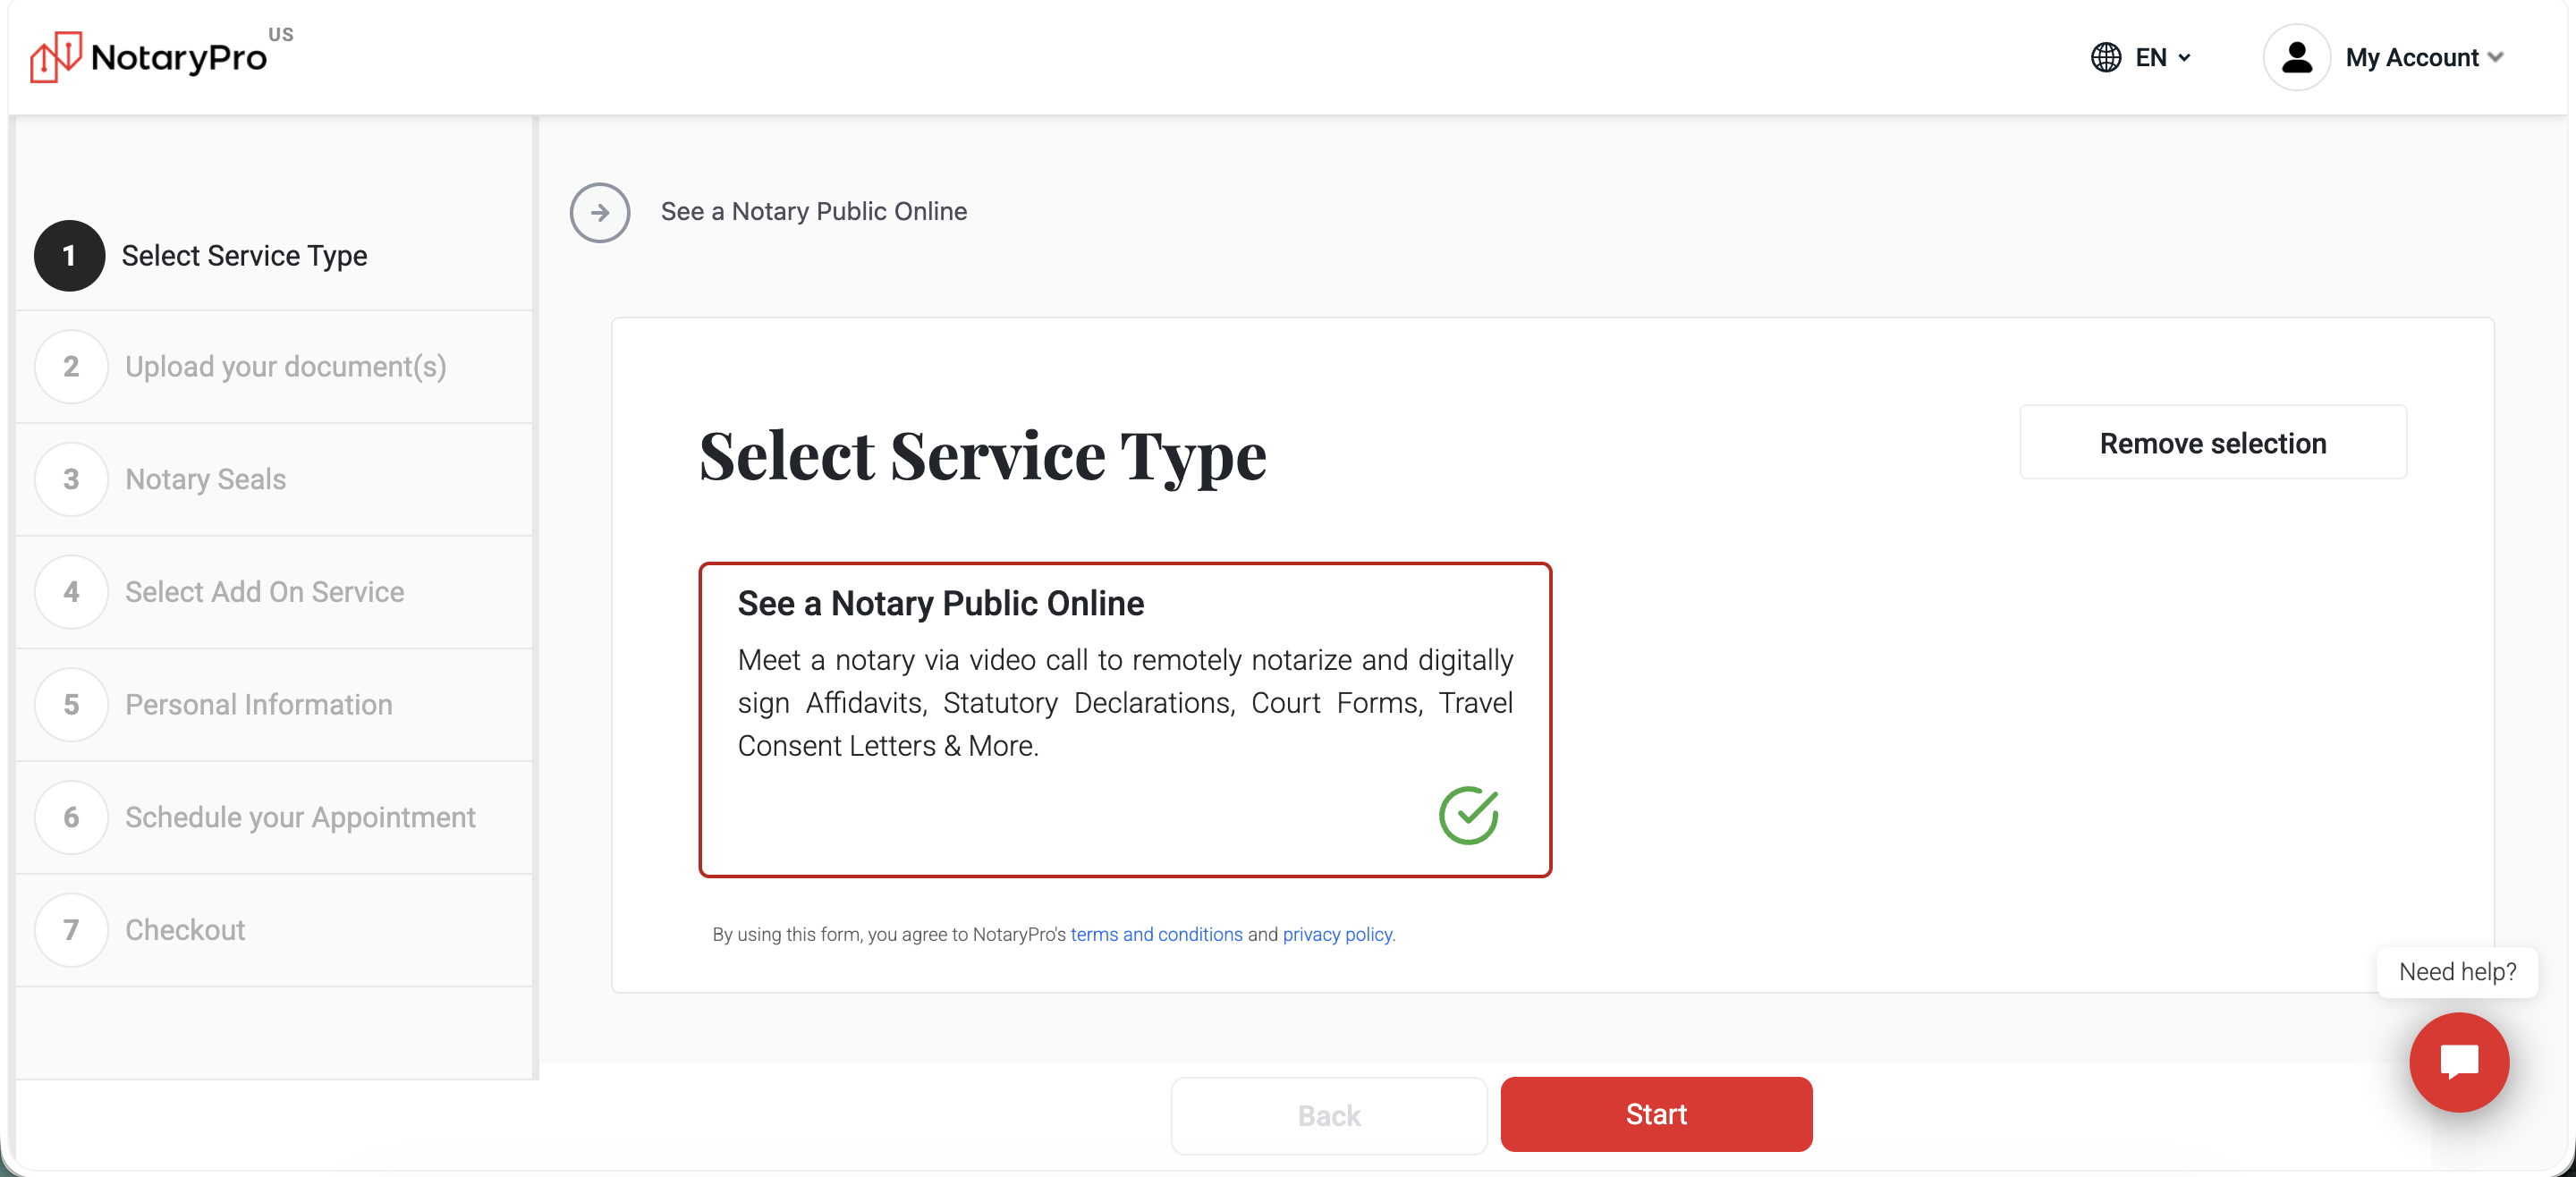Click the red Start button
The image size is (2576, 1177).
[x=1656, y=1114]
